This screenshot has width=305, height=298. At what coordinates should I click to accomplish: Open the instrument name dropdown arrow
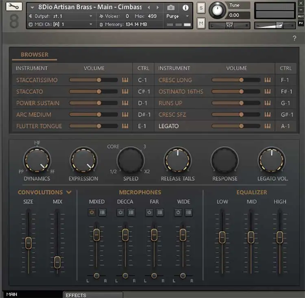pos(32,7)
